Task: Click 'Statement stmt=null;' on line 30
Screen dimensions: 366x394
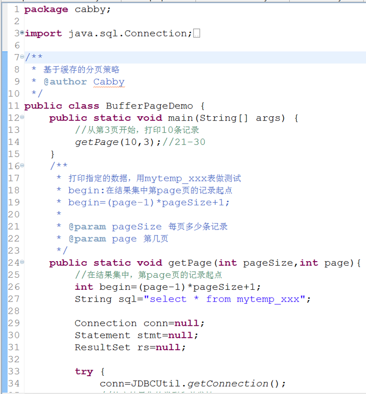Action: tap(137, 335)
